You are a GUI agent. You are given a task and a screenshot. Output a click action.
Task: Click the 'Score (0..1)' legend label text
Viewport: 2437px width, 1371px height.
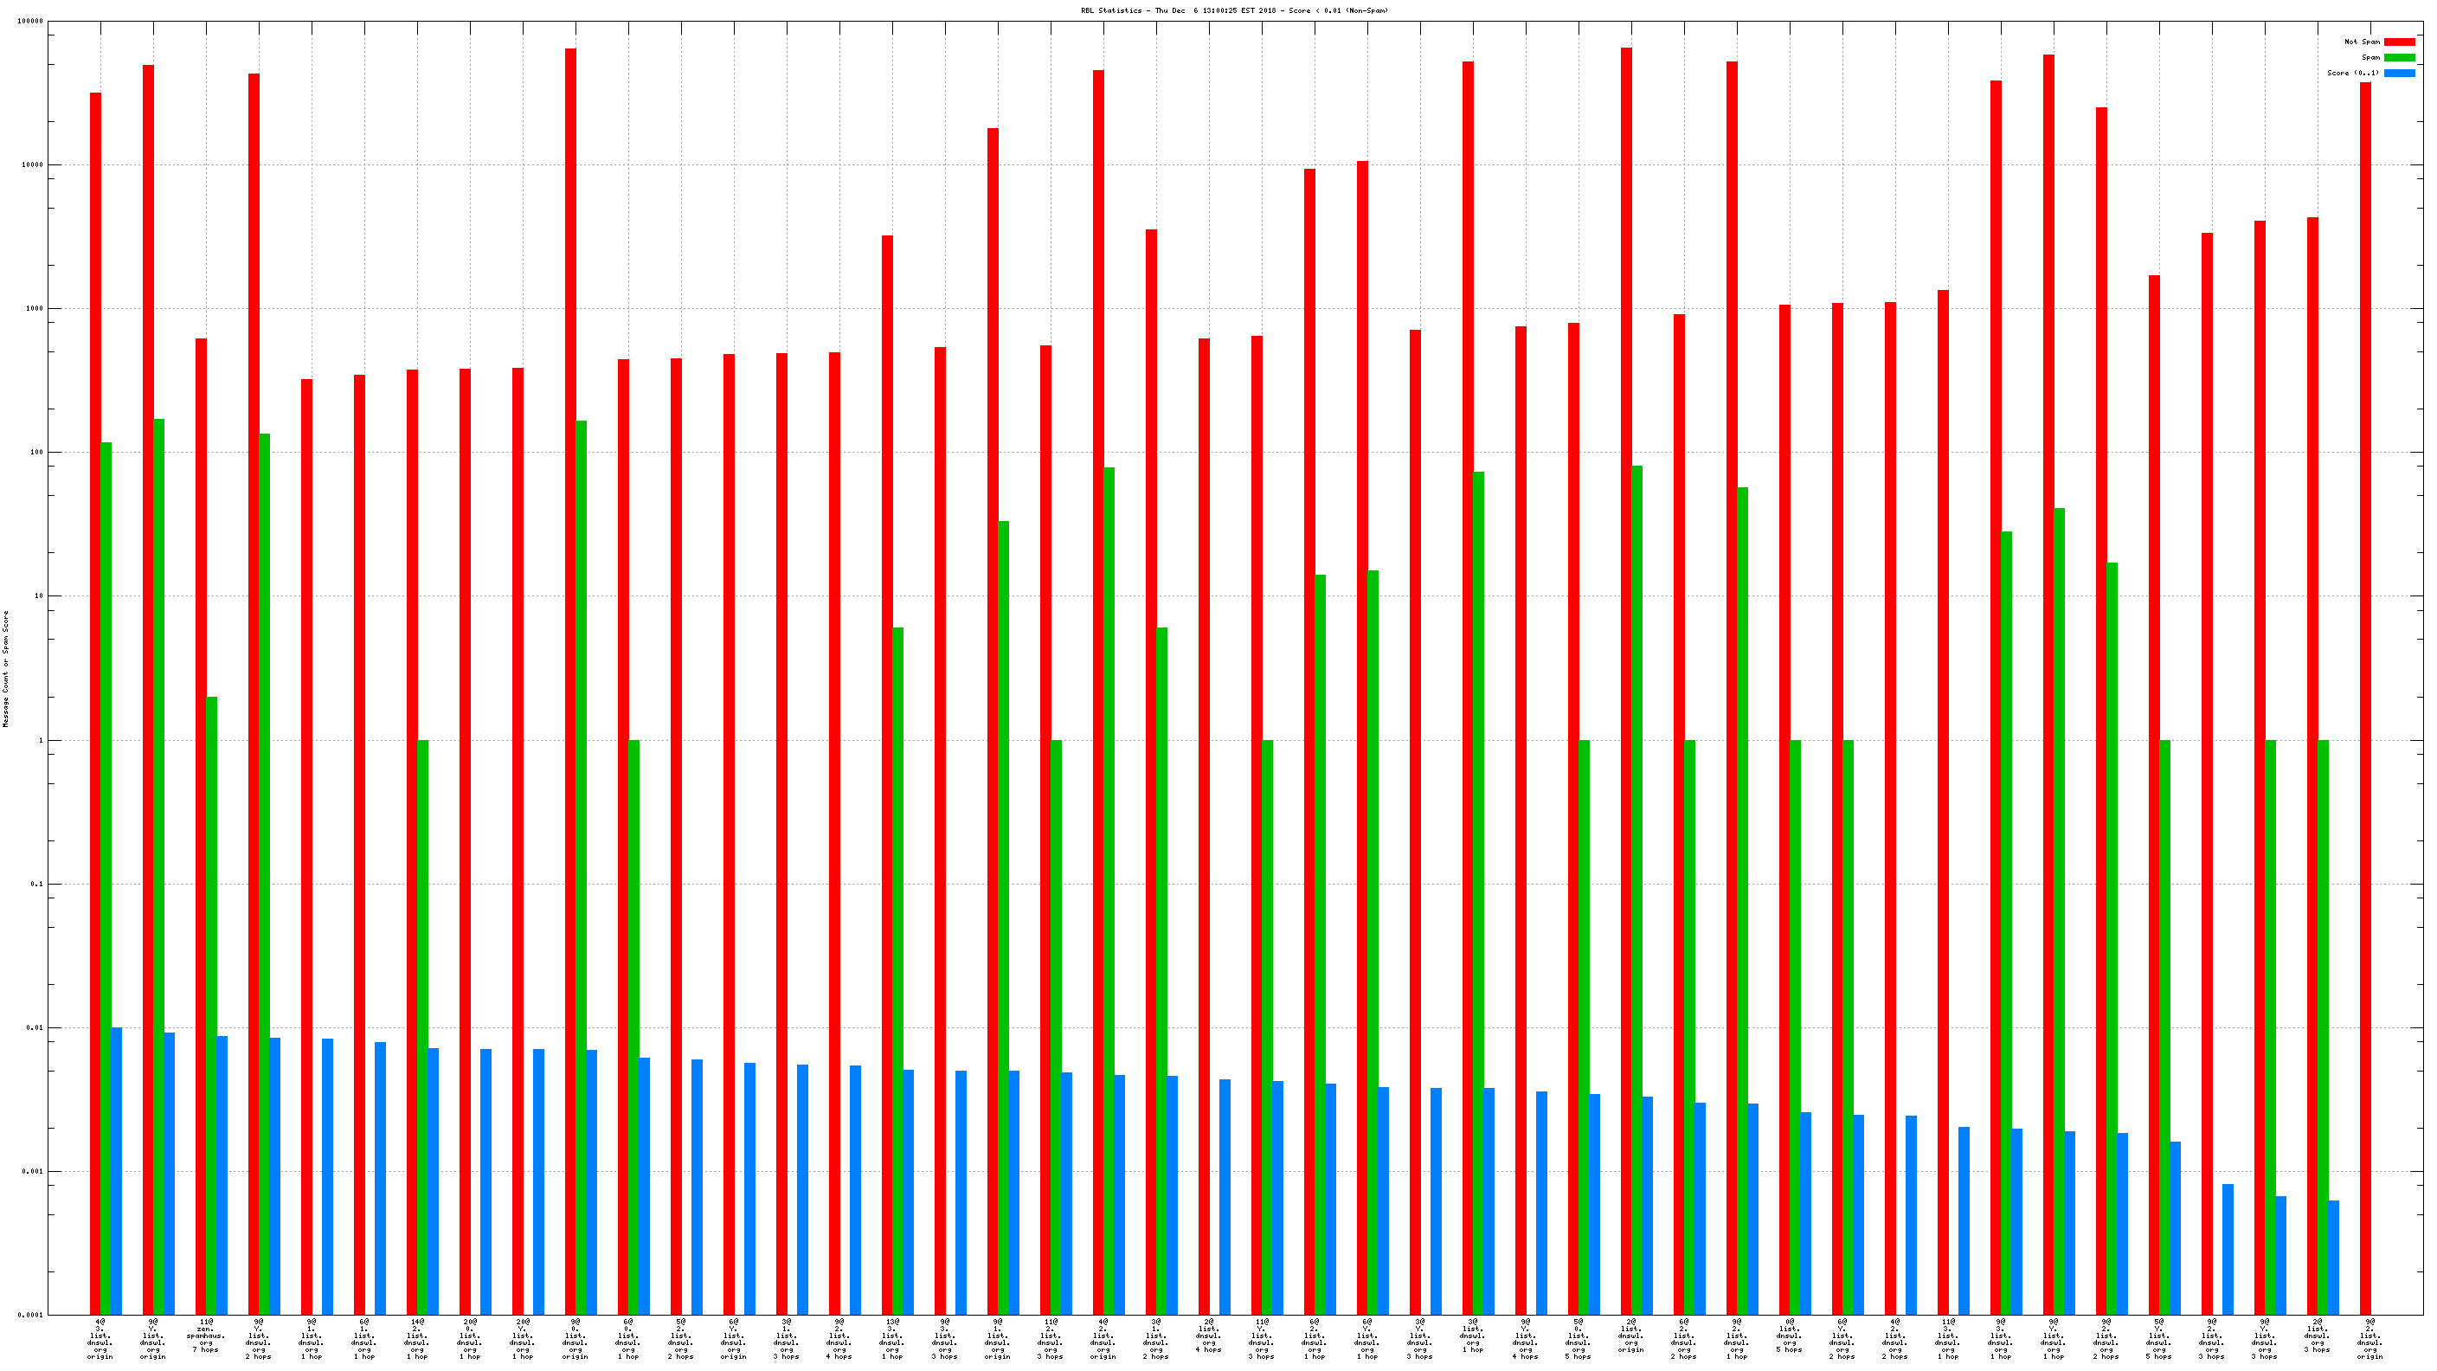[2353, 73]
